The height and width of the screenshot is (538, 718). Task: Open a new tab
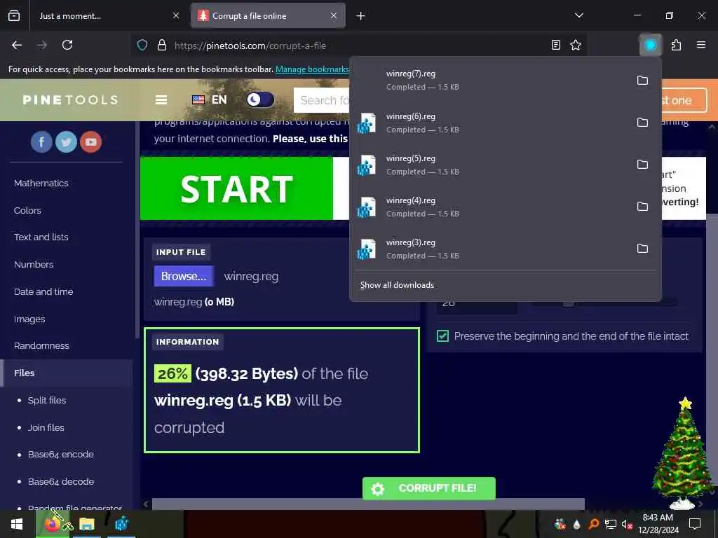361,16
